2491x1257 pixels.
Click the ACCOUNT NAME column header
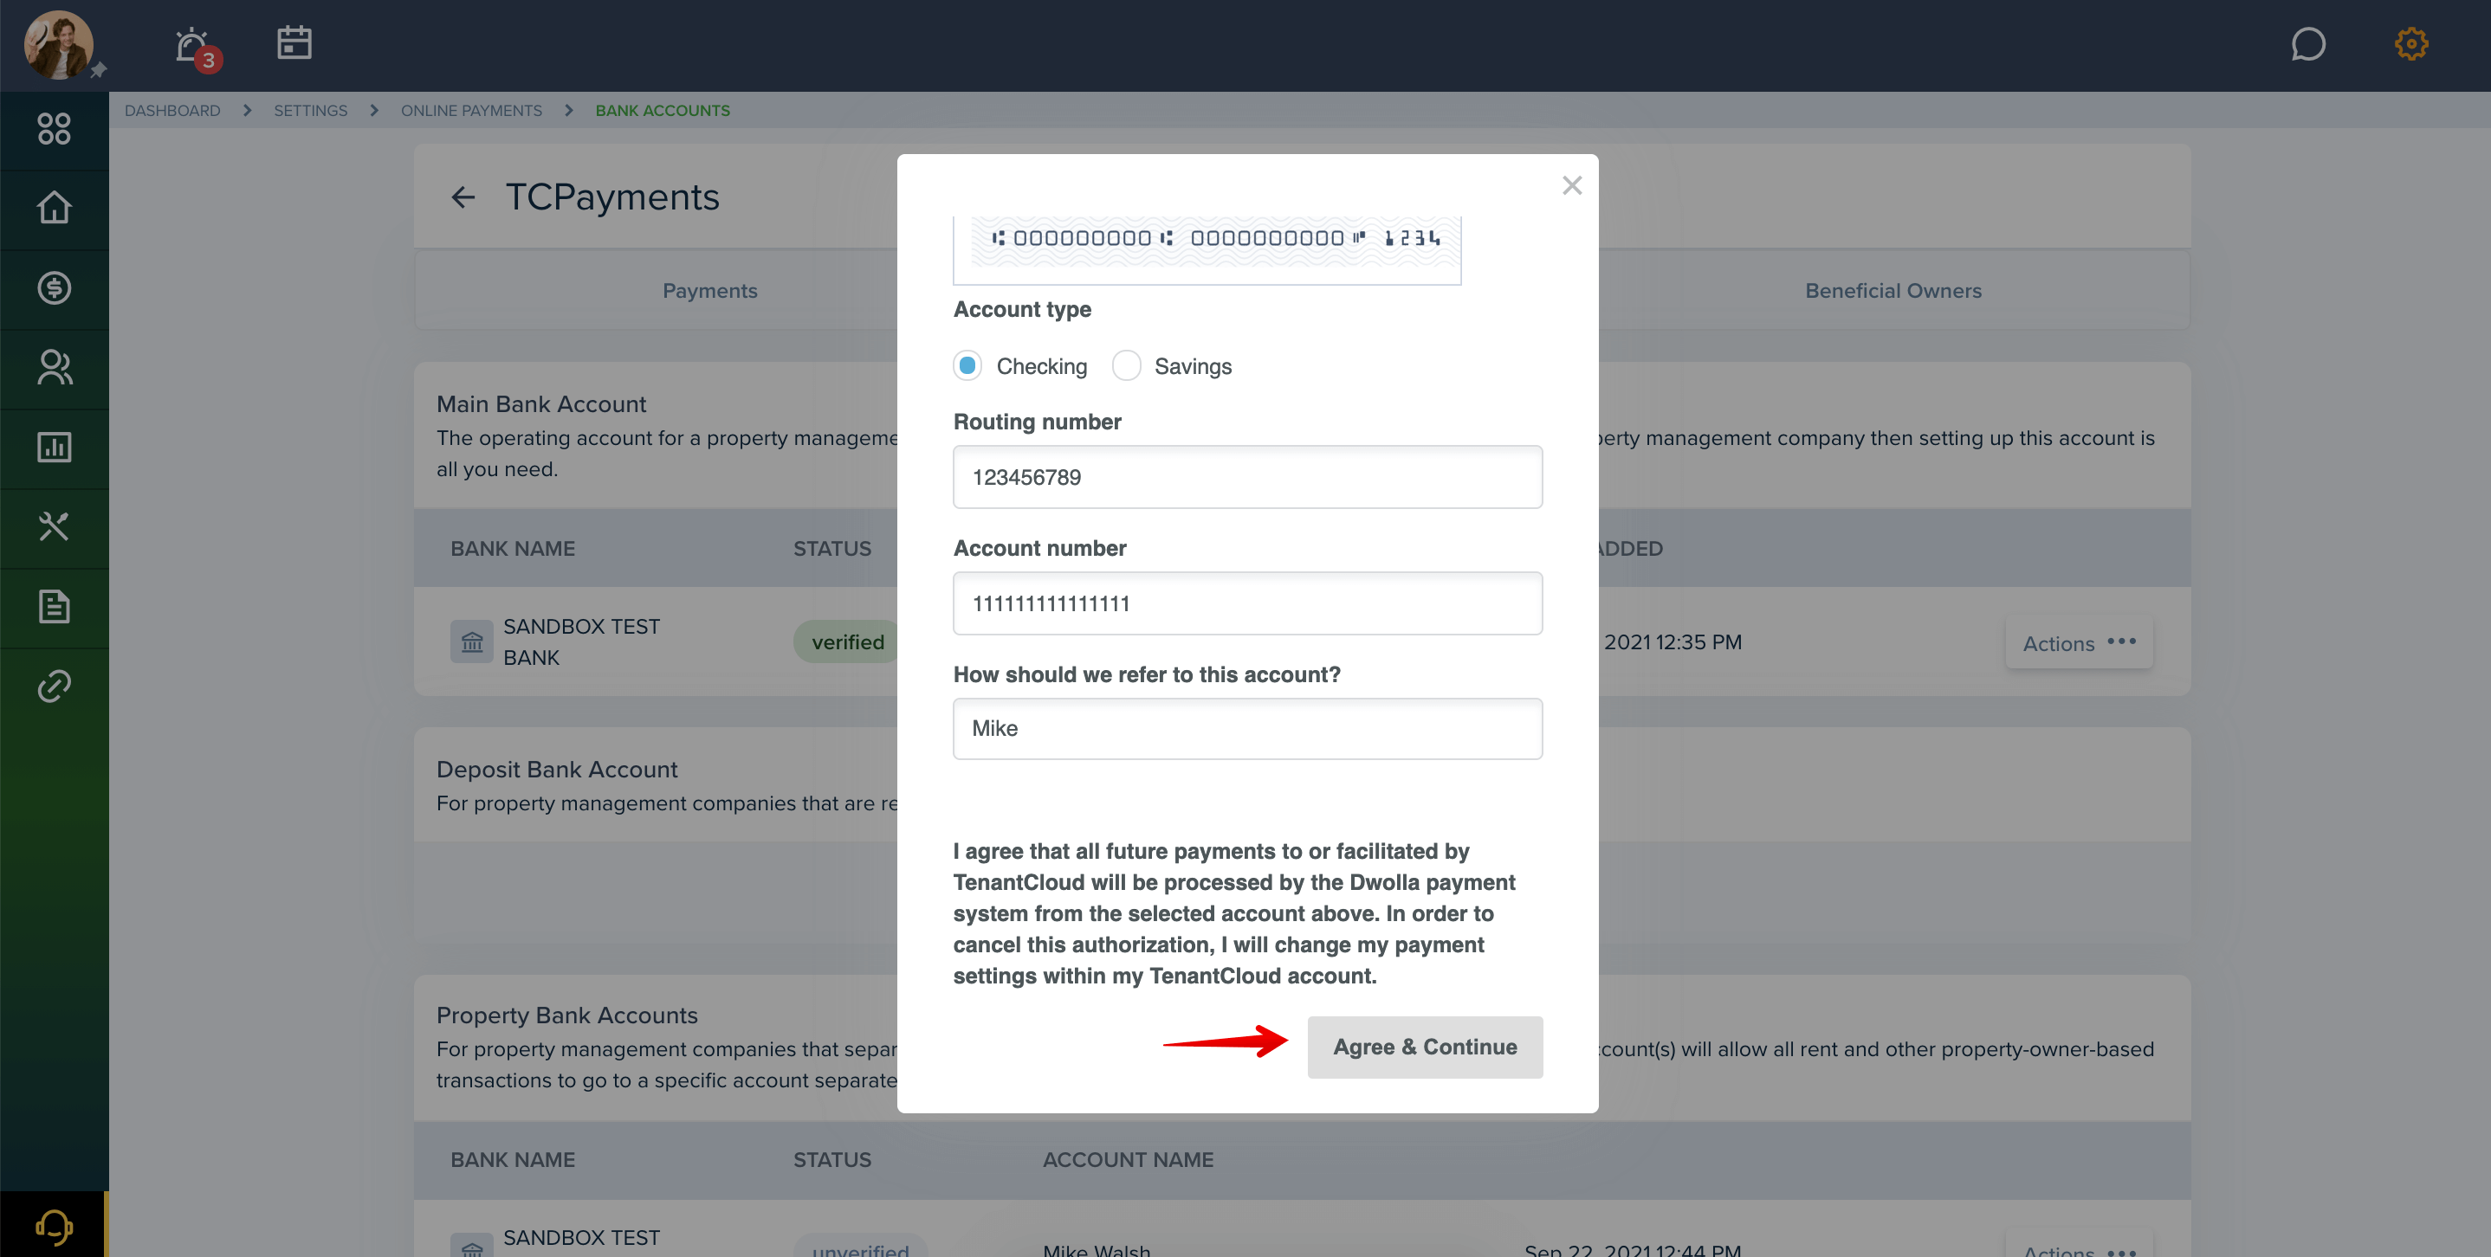(x=1128, y=1159)
